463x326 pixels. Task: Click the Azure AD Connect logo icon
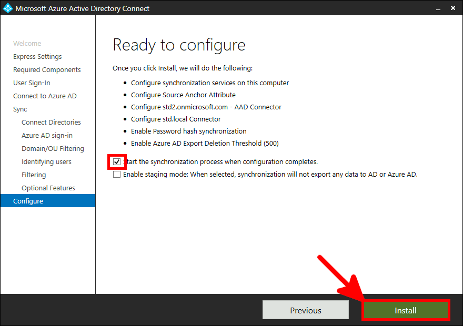point(7,8)
